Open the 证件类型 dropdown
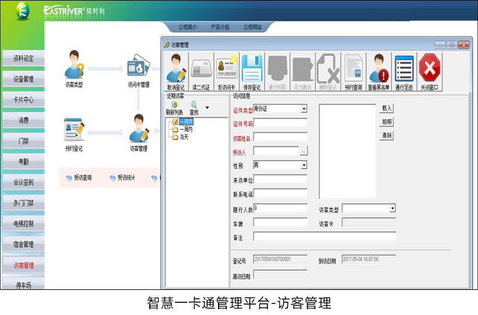The height and width of the screenshot is (315, 478). coord(304,108)
